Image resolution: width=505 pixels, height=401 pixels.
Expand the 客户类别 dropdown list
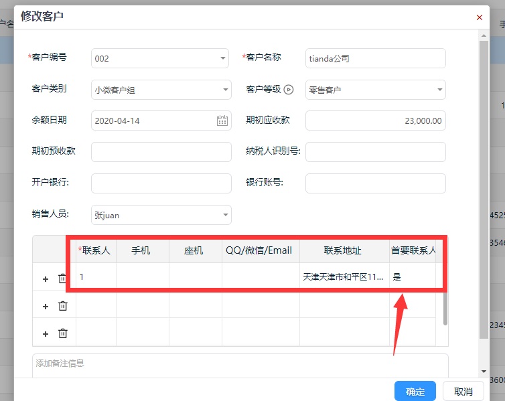(x=225, y=90)
